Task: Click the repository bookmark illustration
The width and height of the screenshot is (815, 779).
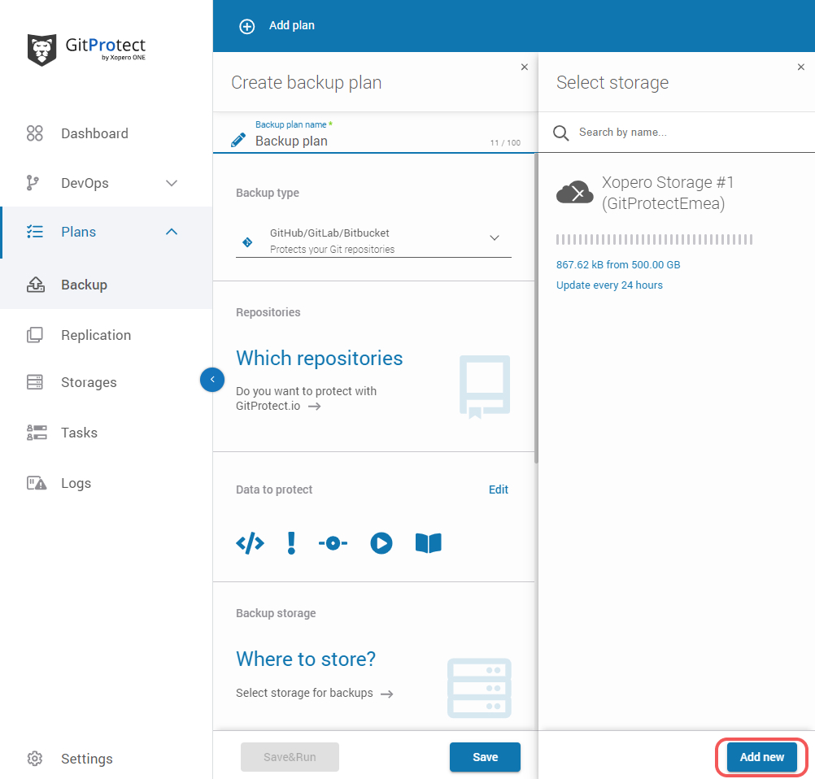Action: (485, 386)
